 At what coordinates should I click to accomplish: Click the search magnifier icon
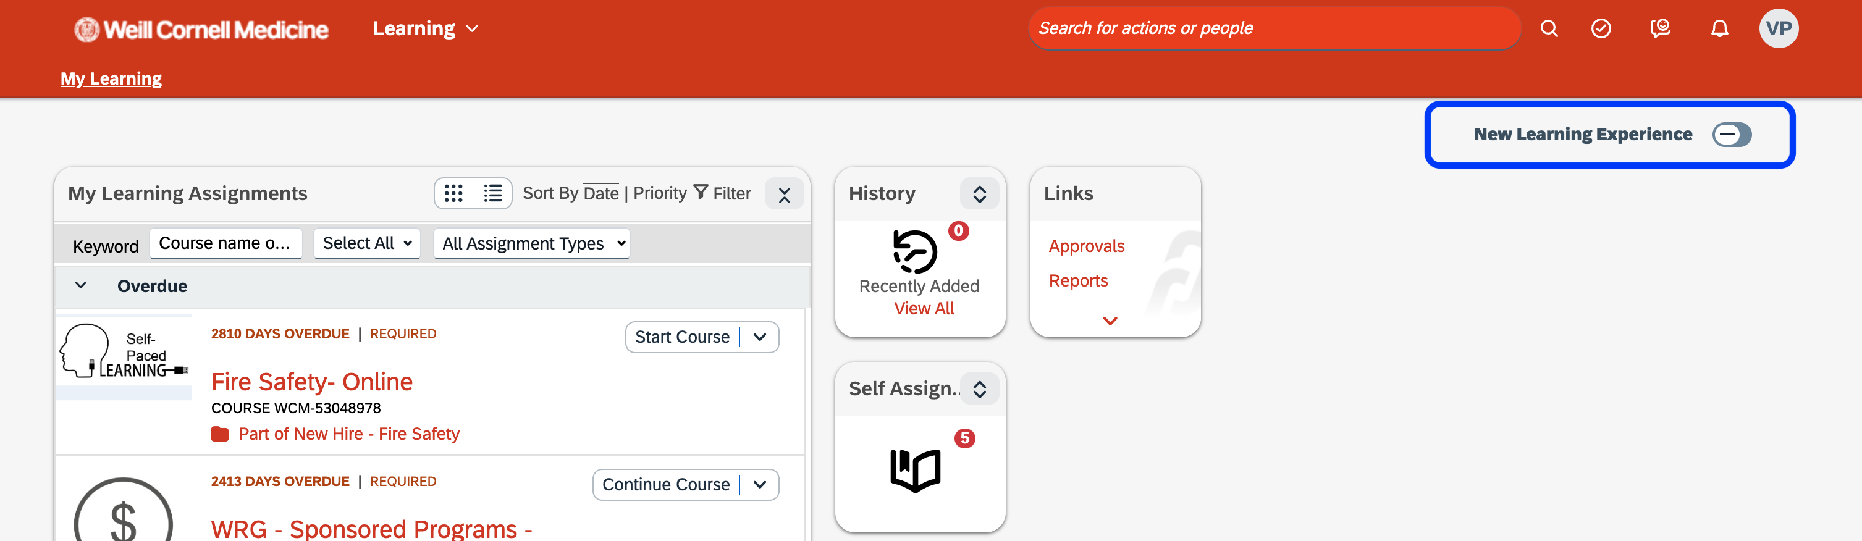point(1548,29)
